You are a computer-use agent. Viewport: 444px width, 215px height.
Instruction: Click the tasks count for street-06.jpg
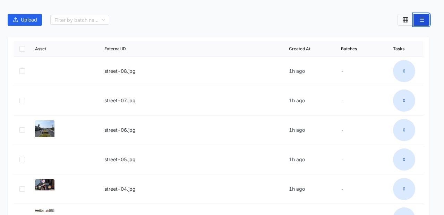pos(404,130)
